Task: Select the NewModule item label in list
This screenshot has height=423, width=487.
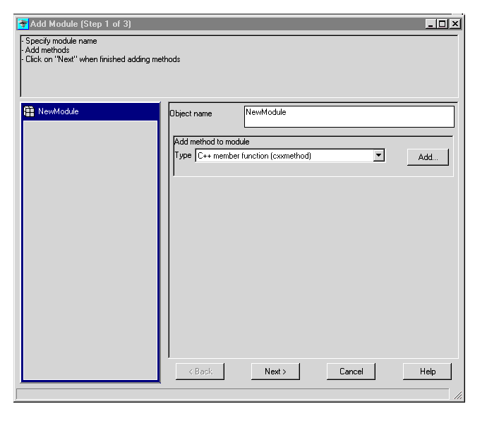Action: click(59, 111)
